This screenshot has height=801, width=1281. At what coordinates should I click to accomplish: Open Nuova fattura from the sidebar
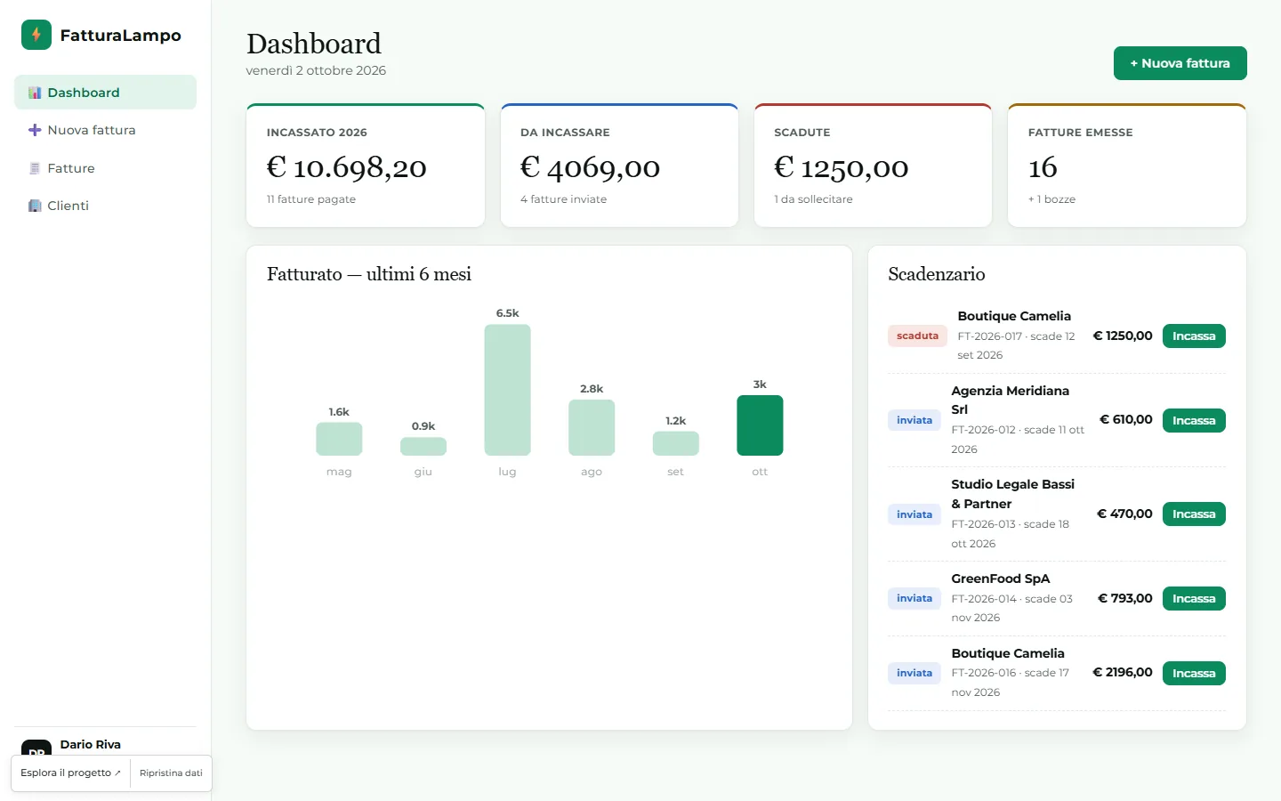[105, 130]
